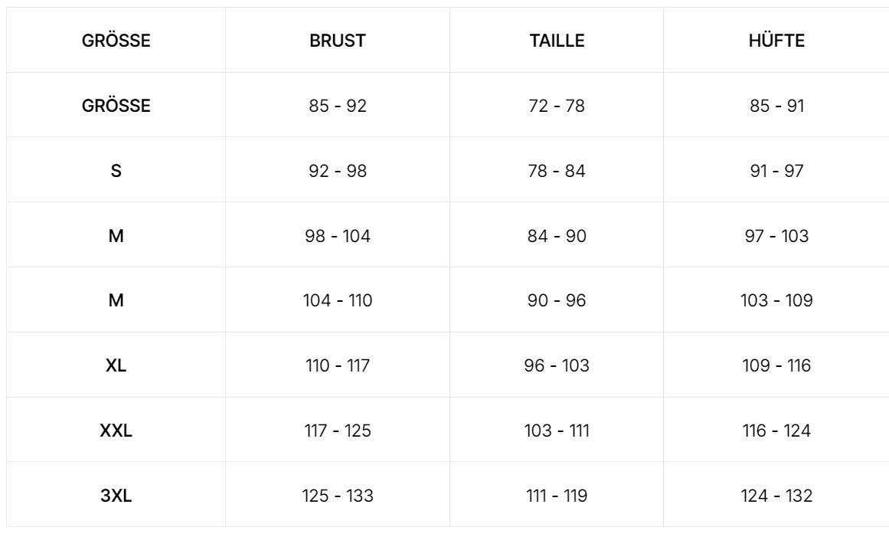Select the XXL size row label
This screenshot has height=537, width=889.
click(x=116, y=431)
